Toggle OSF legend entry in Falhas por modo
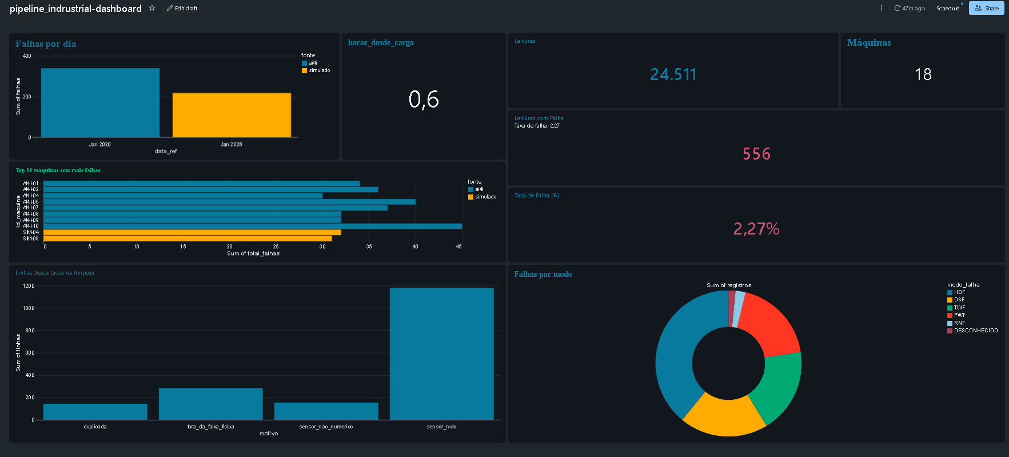Image resolution: width=1009 pixels, height=457 pixels. 956,300
